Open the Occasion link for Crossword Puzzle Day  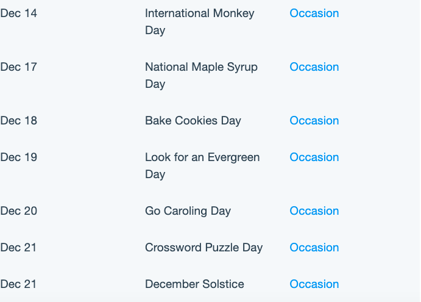[314, 248]
